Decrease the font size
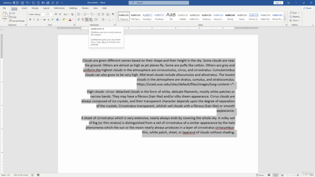Image resolution: width=315 pixels, height=177 pixels. [x=60, y=14]
